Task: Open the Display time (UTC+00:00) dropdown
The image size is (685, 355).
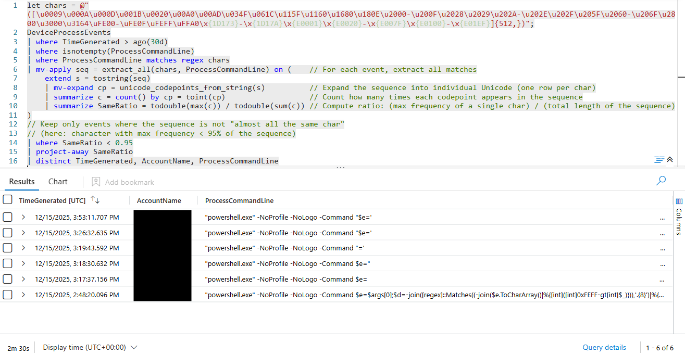Action: (90, 347)
